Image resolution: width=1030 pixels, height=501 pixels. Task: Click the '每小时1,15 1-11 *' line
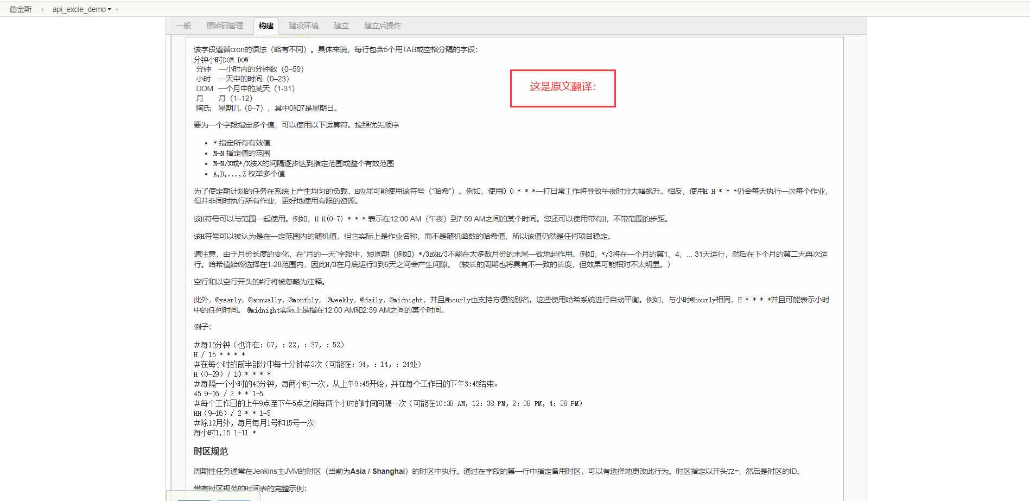[x=225, y=433]
